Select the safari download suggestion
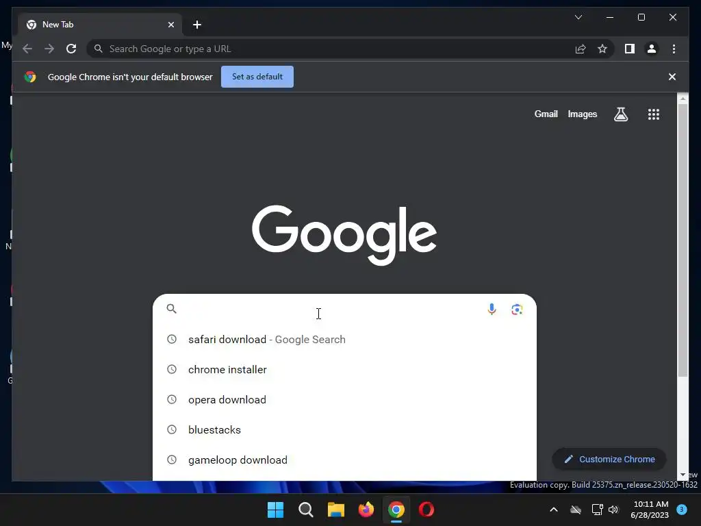The height and width of the screenshot is (526, 701). tap(344, 340)
